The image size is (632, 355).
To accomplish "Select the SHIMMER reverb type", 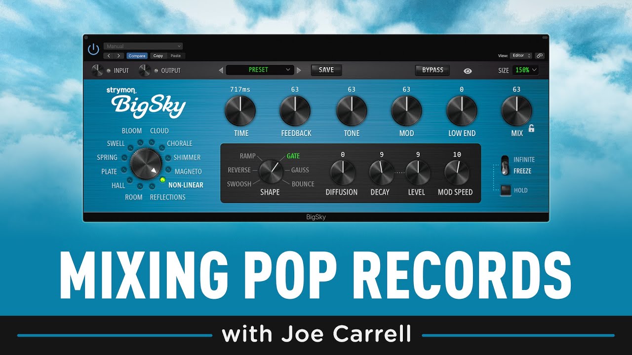I will point(187,158).
